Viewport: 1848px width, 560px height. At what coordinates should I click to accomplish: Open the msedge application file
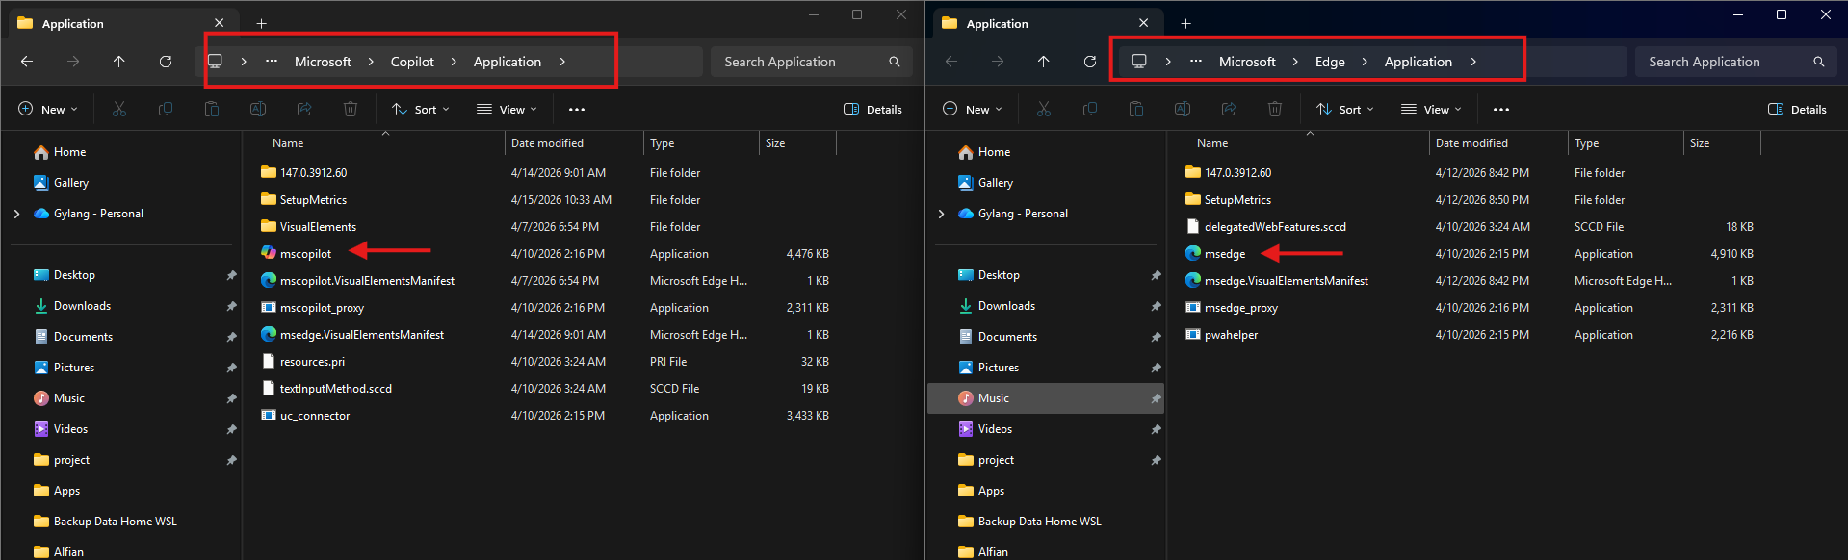1224,254
